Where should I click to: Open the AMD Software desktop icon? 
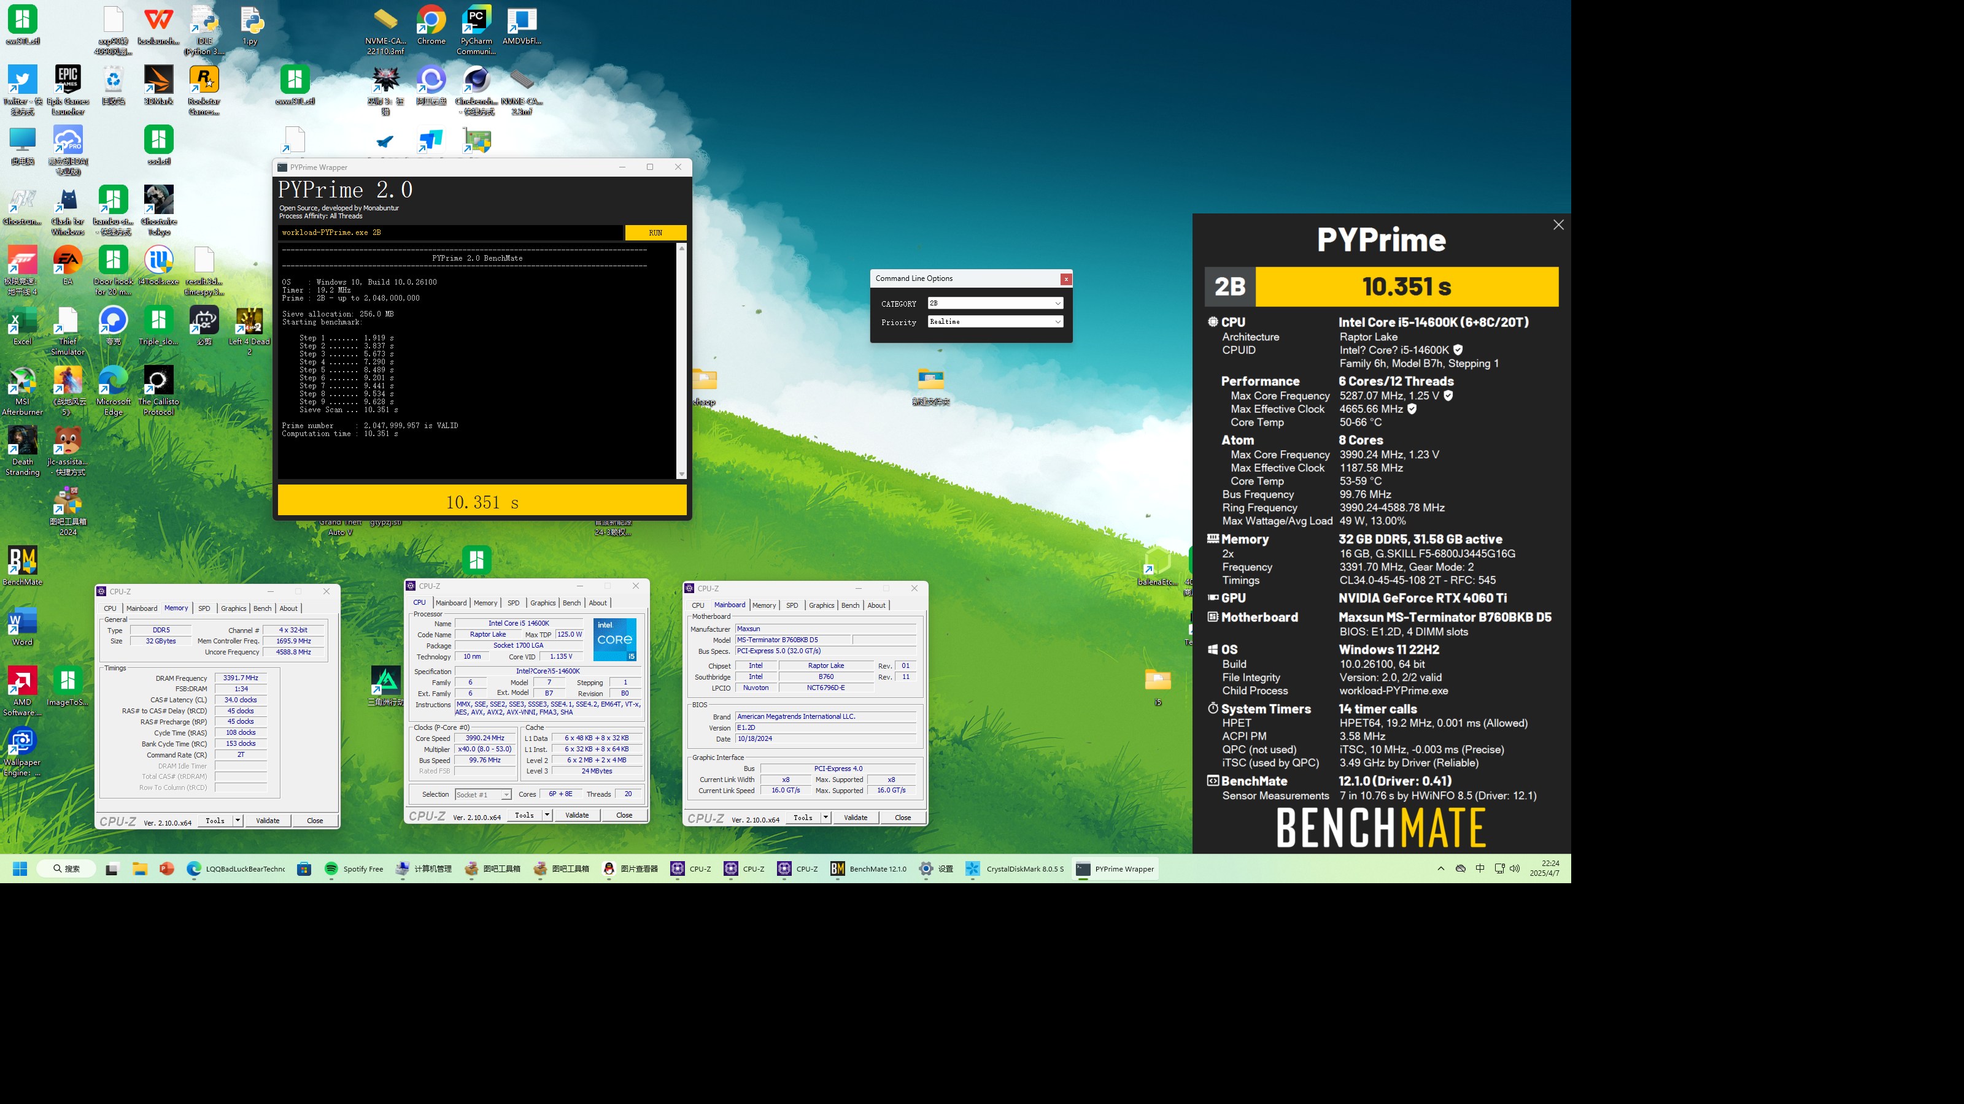click(22, 692)
